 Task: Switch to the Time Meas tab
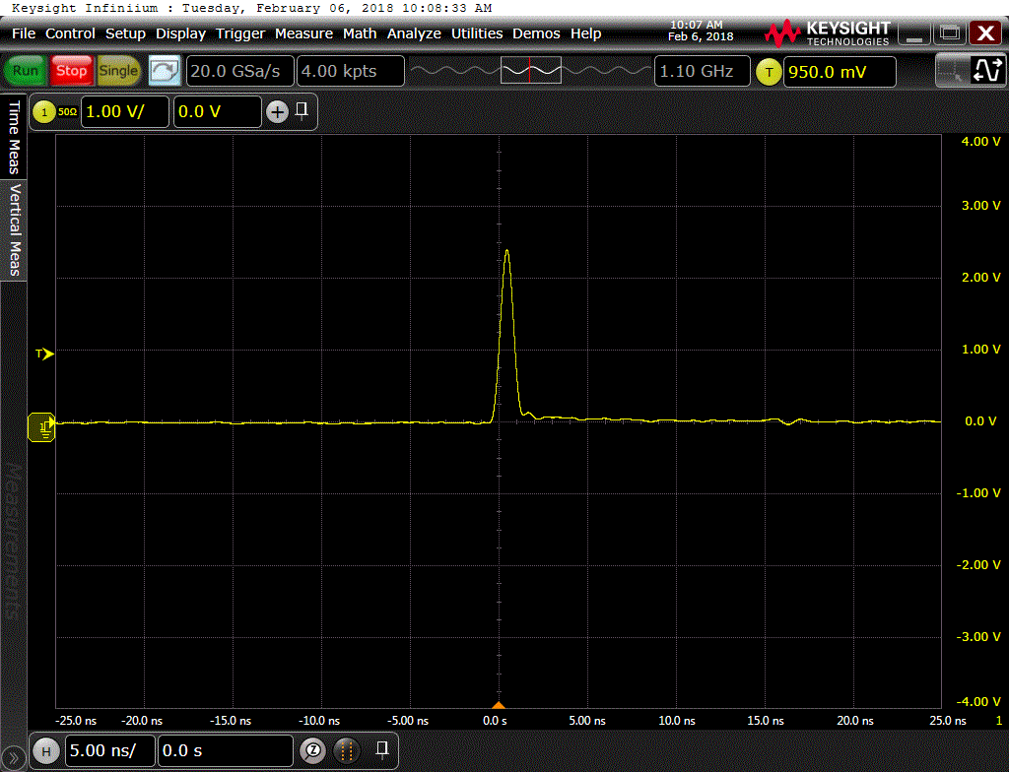(x=14, y=137)
